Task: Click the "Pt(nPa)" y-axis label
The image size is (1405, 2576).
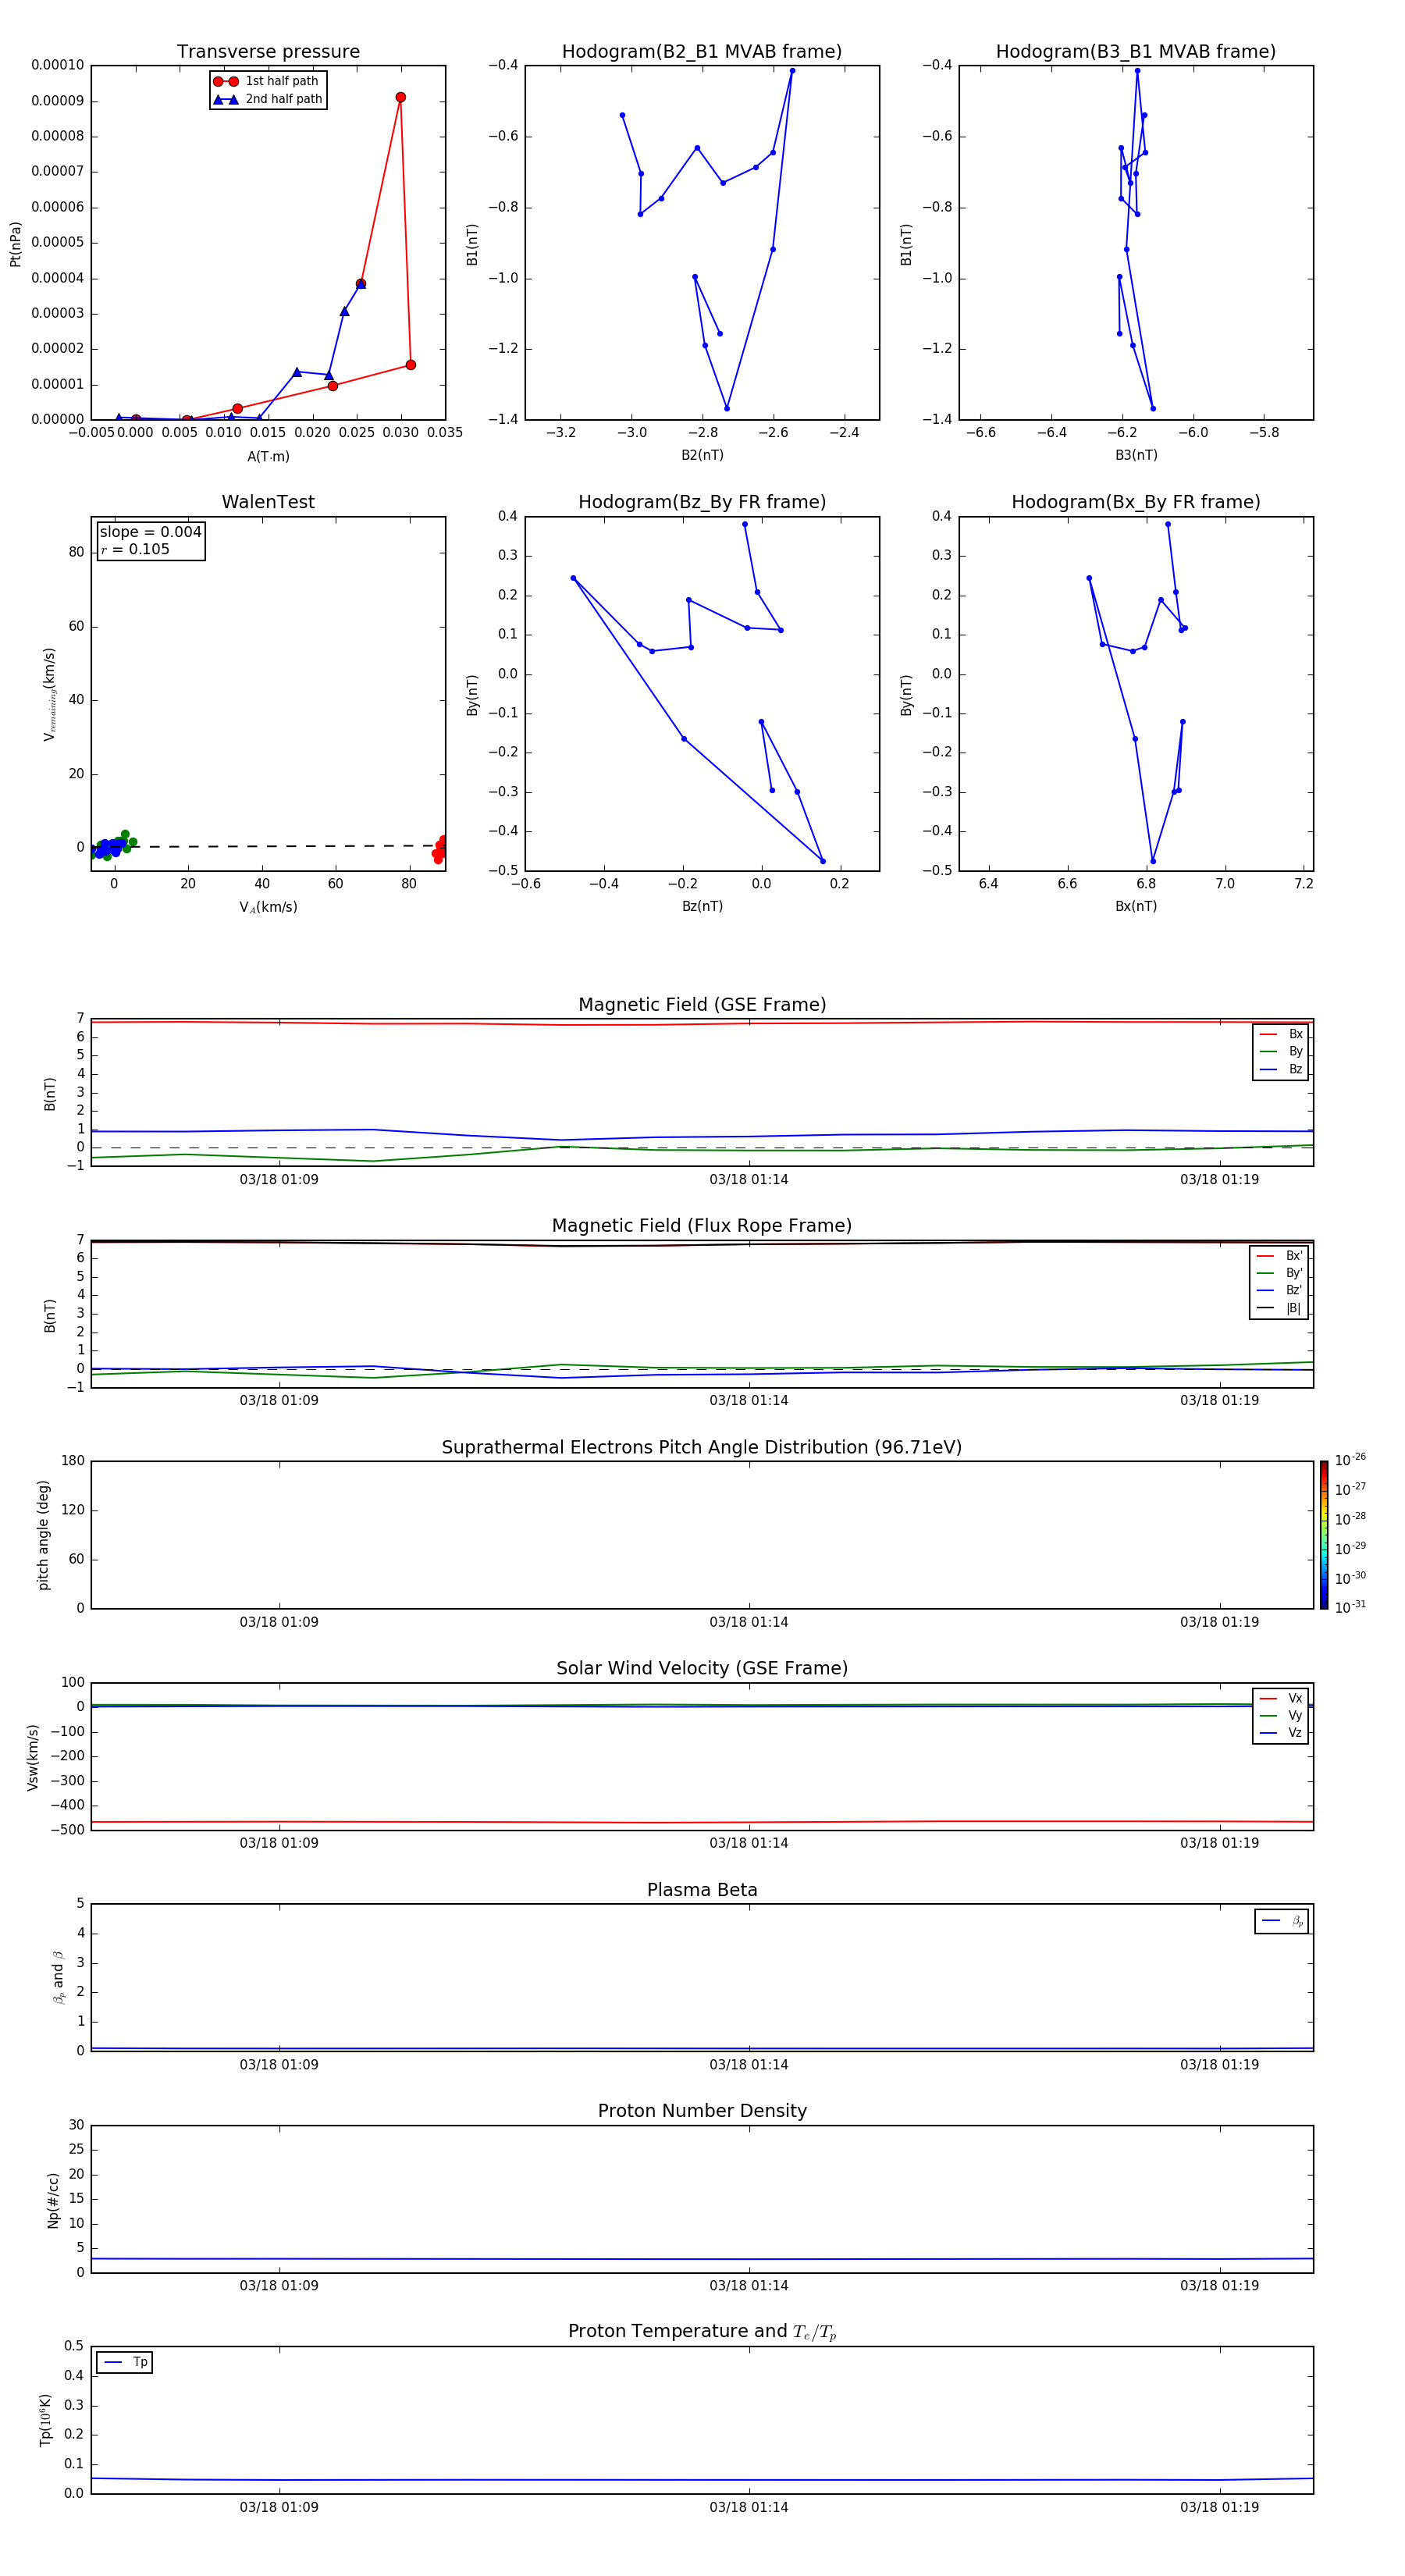Action: pos(15,243)
